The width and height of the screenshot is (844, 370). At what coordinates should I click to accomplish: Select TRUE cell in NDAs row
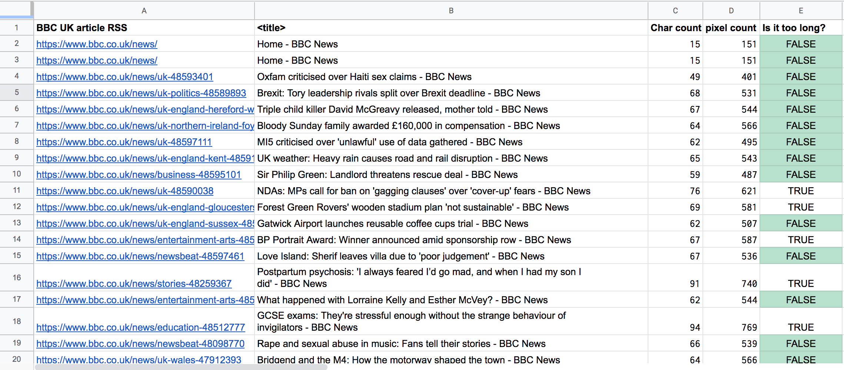pyautogui.click(x=801, y=191)
